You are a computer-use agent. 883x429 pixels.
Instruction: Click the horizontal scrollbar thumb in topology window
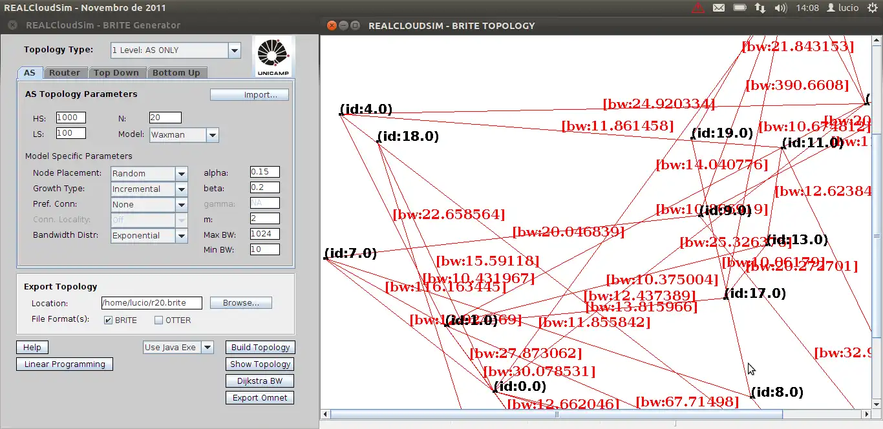(x=557, y=414)
